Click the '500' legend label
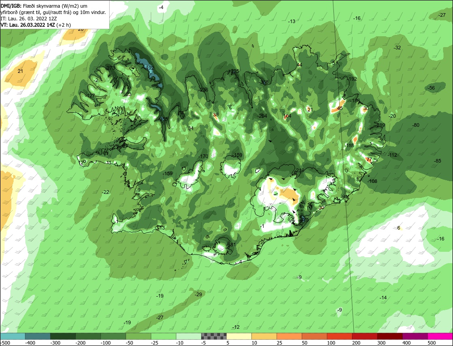Viewport: 453px width, 346px height. 432,343
